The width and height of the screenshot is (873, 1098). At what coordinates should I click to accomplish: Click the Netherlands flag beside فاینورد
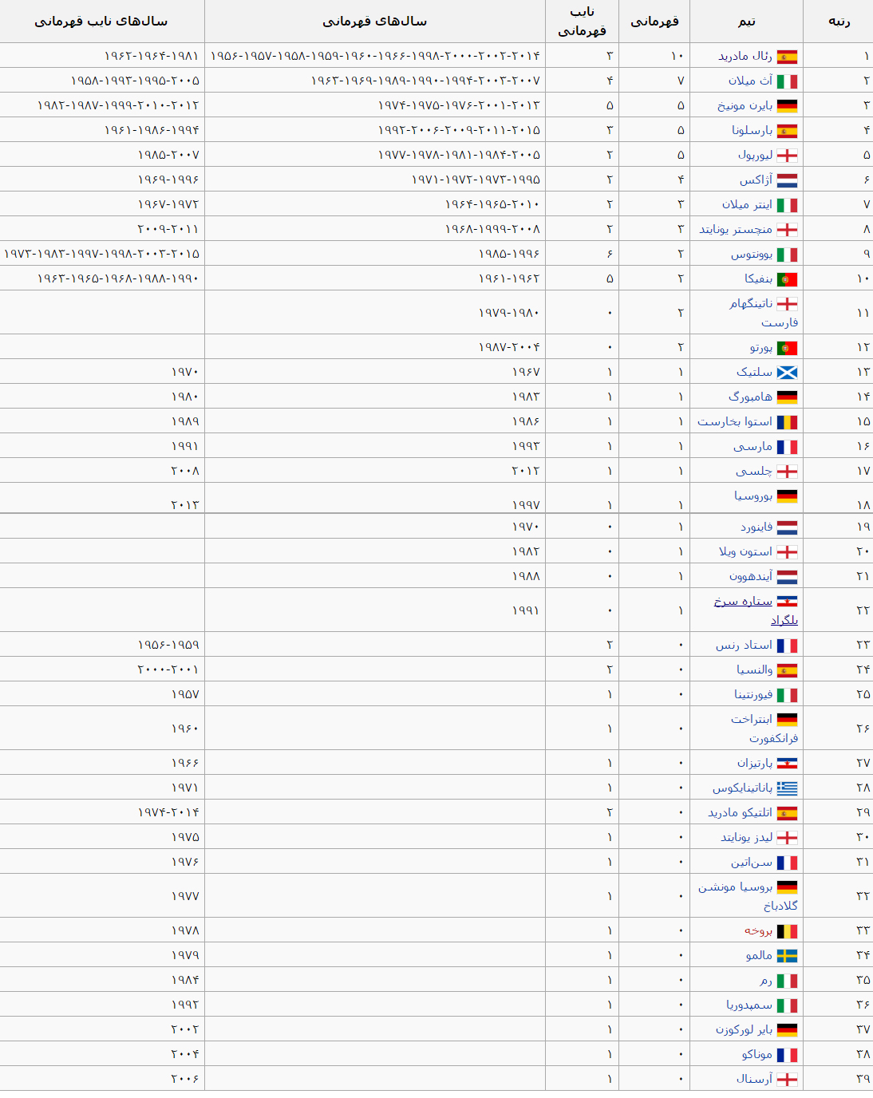pos(787,527)
